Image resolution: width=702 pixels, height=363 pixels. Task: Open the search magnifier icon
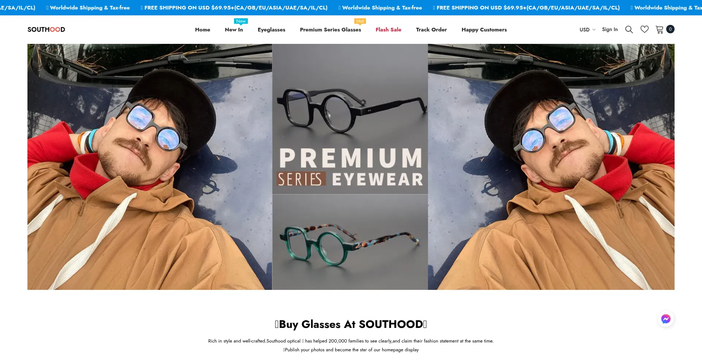[629, 30]
